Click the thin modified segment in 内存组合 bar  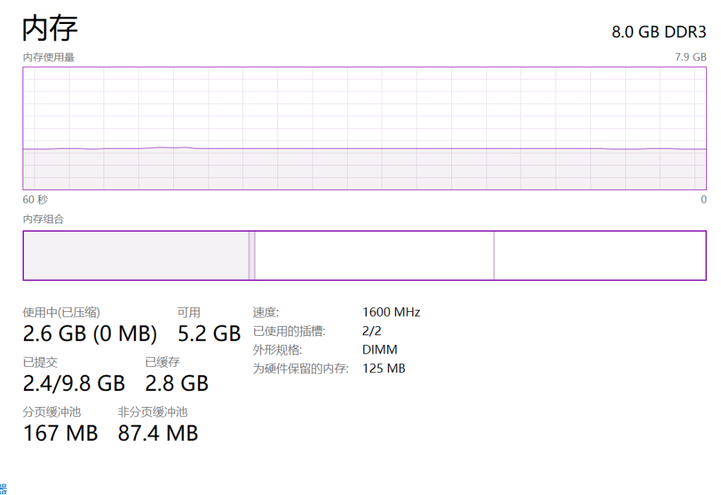pyautogui.click(x=251, y=256)
